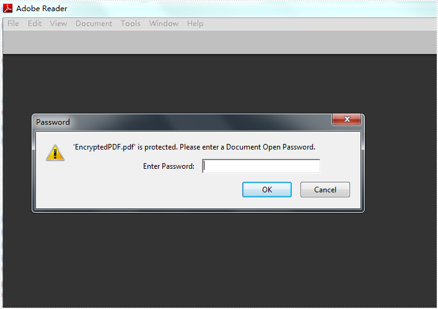Click the 'Enter Password:' label
The image size is (438, 309).
coord(169,166)
